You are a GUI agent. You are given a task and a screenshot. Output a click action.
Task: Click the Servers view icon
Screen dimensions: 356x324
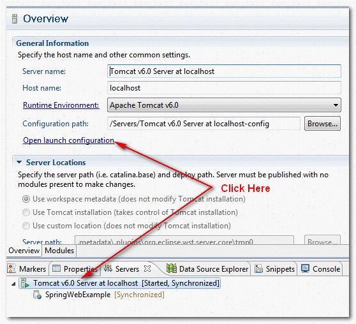pyautogui.click(x=108, y=269)
